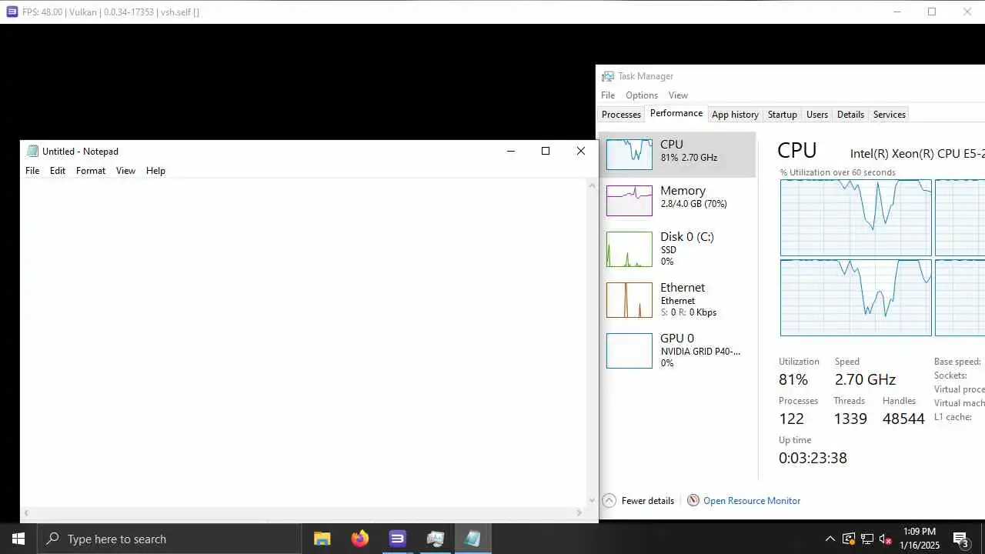The width and height of the screenshot is (985, 554).
Task: Select GPU 0 NVIDIA GRID entry
Action: [677, 350]
